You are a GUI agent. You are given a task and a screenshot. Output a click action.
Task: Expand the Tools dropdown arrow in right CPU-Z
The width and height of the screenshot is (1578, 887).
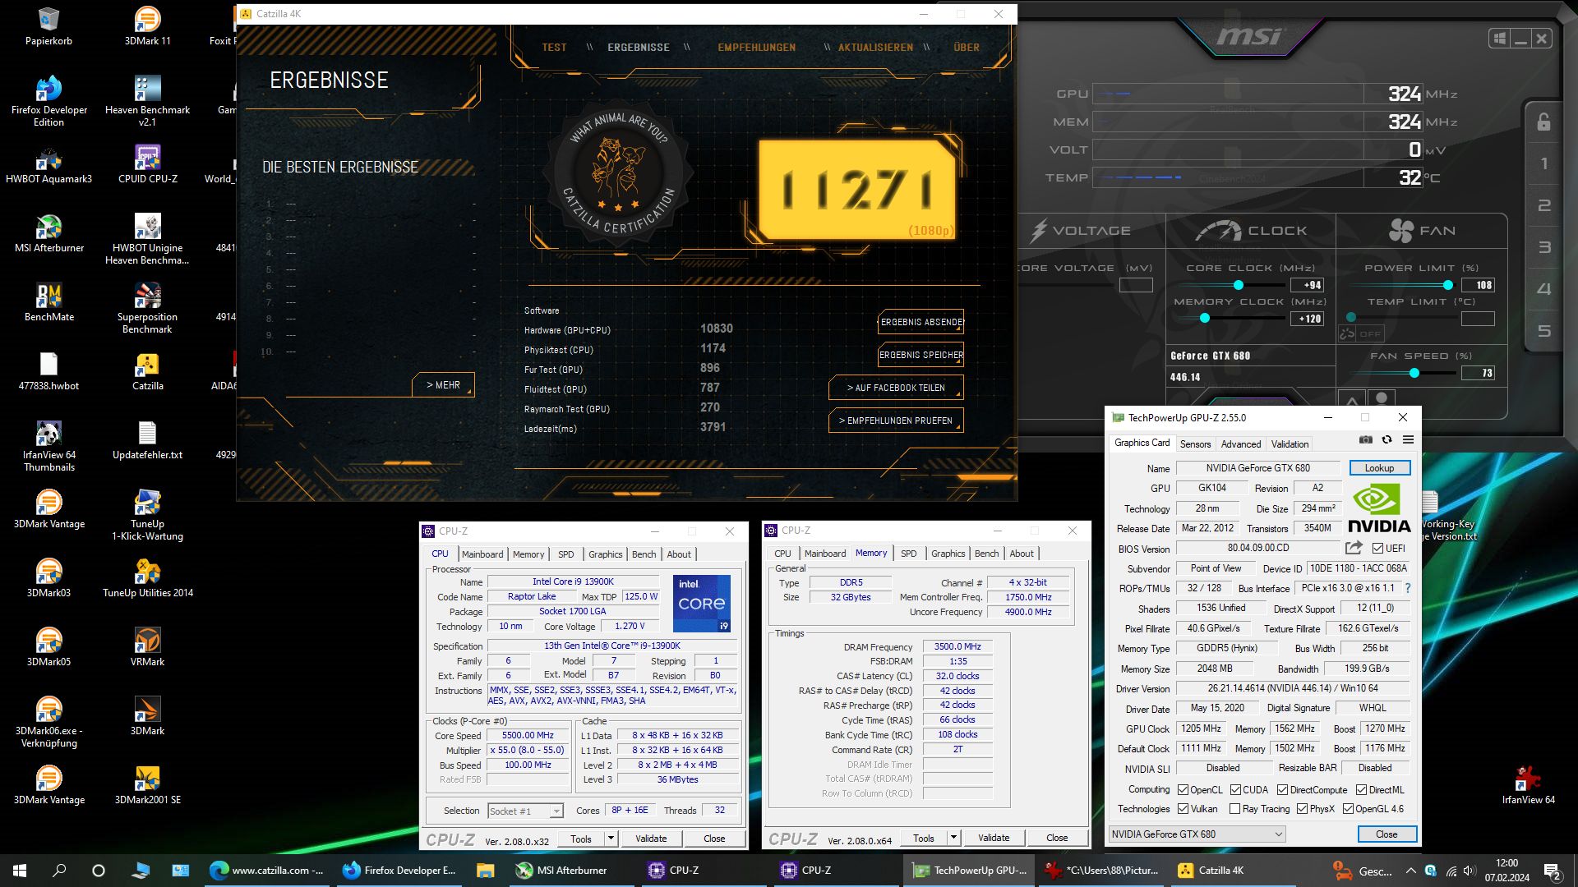(x=953, y=838)
